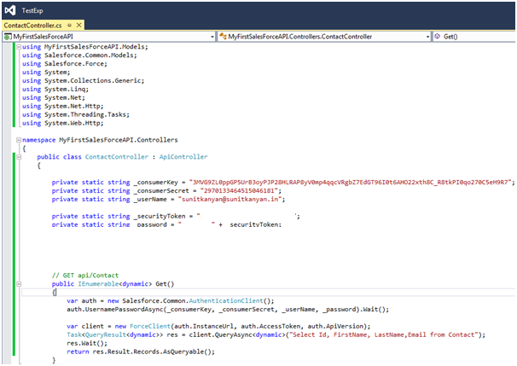
Task: Collapse the Get() method block
Action: pos(19,284)
